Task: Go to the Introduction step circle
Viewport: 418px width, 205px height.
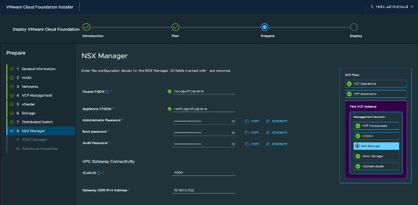Action: [x=86, y=27]
